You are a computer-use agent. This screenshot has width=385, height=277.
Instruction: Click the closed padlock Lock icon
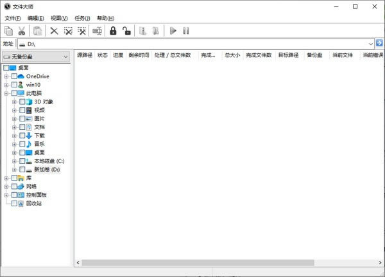pyautogui.click(x=113, y=31)
